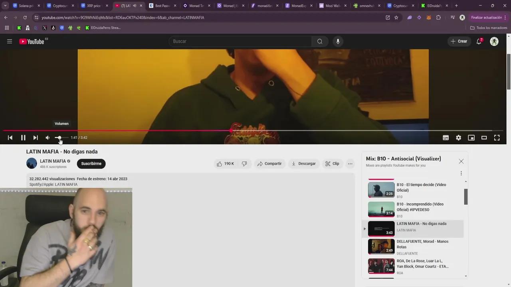Start voice search with the microphone
Screen dimensions: 511x287
[x=338, y=41]
